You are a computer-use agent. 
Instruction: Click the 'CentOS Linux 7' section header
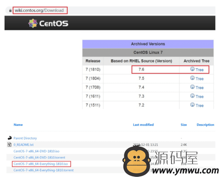click(x=148, y=52)
